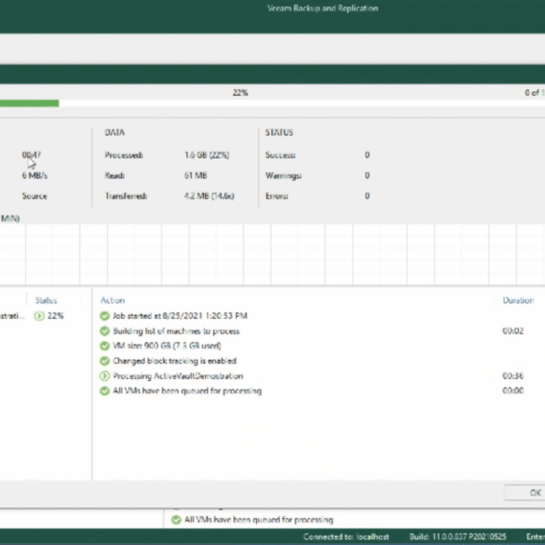Click the check icon in the dialog's 'All VMs have been queued' row
The image size is (545, 545).
(104, 391)
